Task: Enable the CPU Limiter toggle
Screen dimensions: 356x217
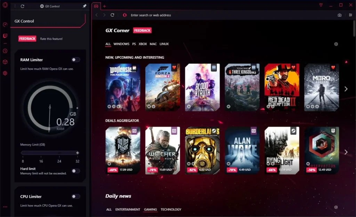Action: [75, 197]
